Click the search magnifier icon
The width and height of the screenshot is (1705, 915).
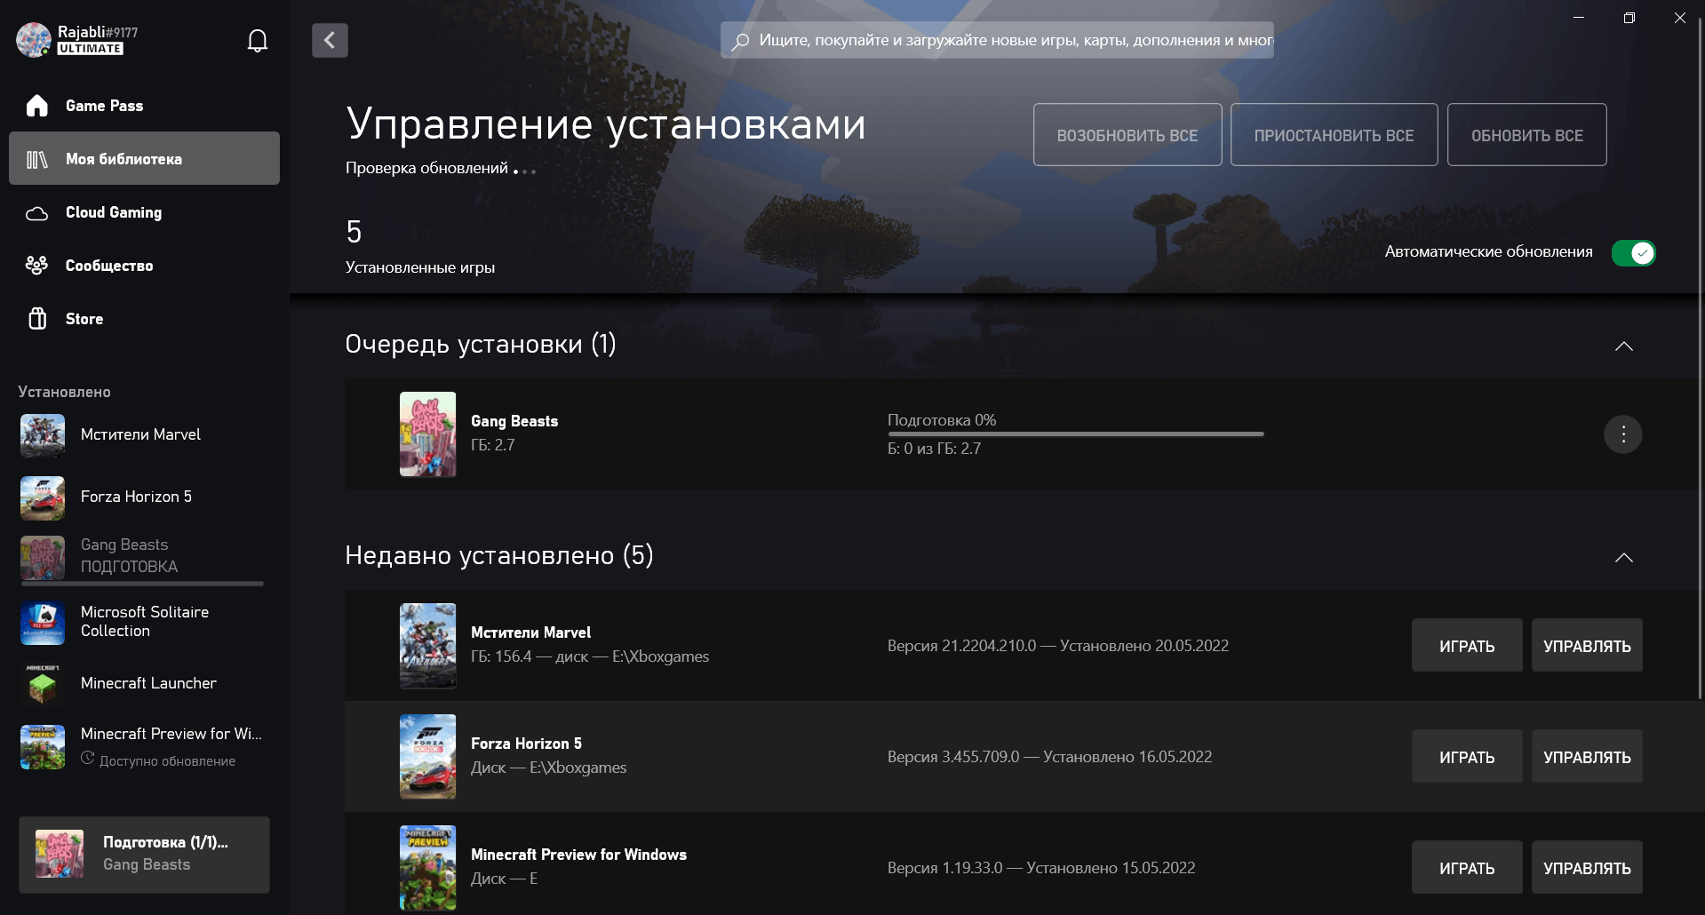point(739,42)
